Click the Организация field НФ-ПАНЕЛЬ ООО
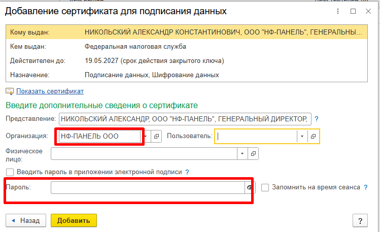Screen dimensions: 380x232 pos(100,136)
